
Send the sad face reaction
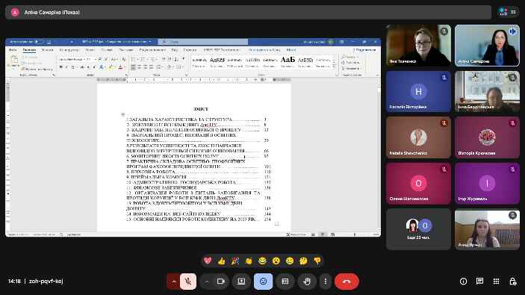pos(290,261)
